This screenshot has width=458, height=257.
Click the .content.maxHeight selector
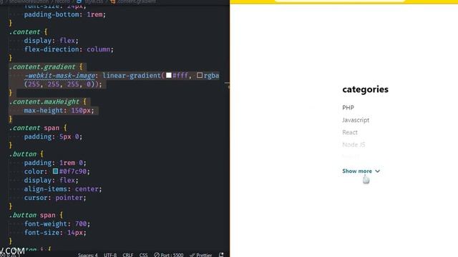44,101
